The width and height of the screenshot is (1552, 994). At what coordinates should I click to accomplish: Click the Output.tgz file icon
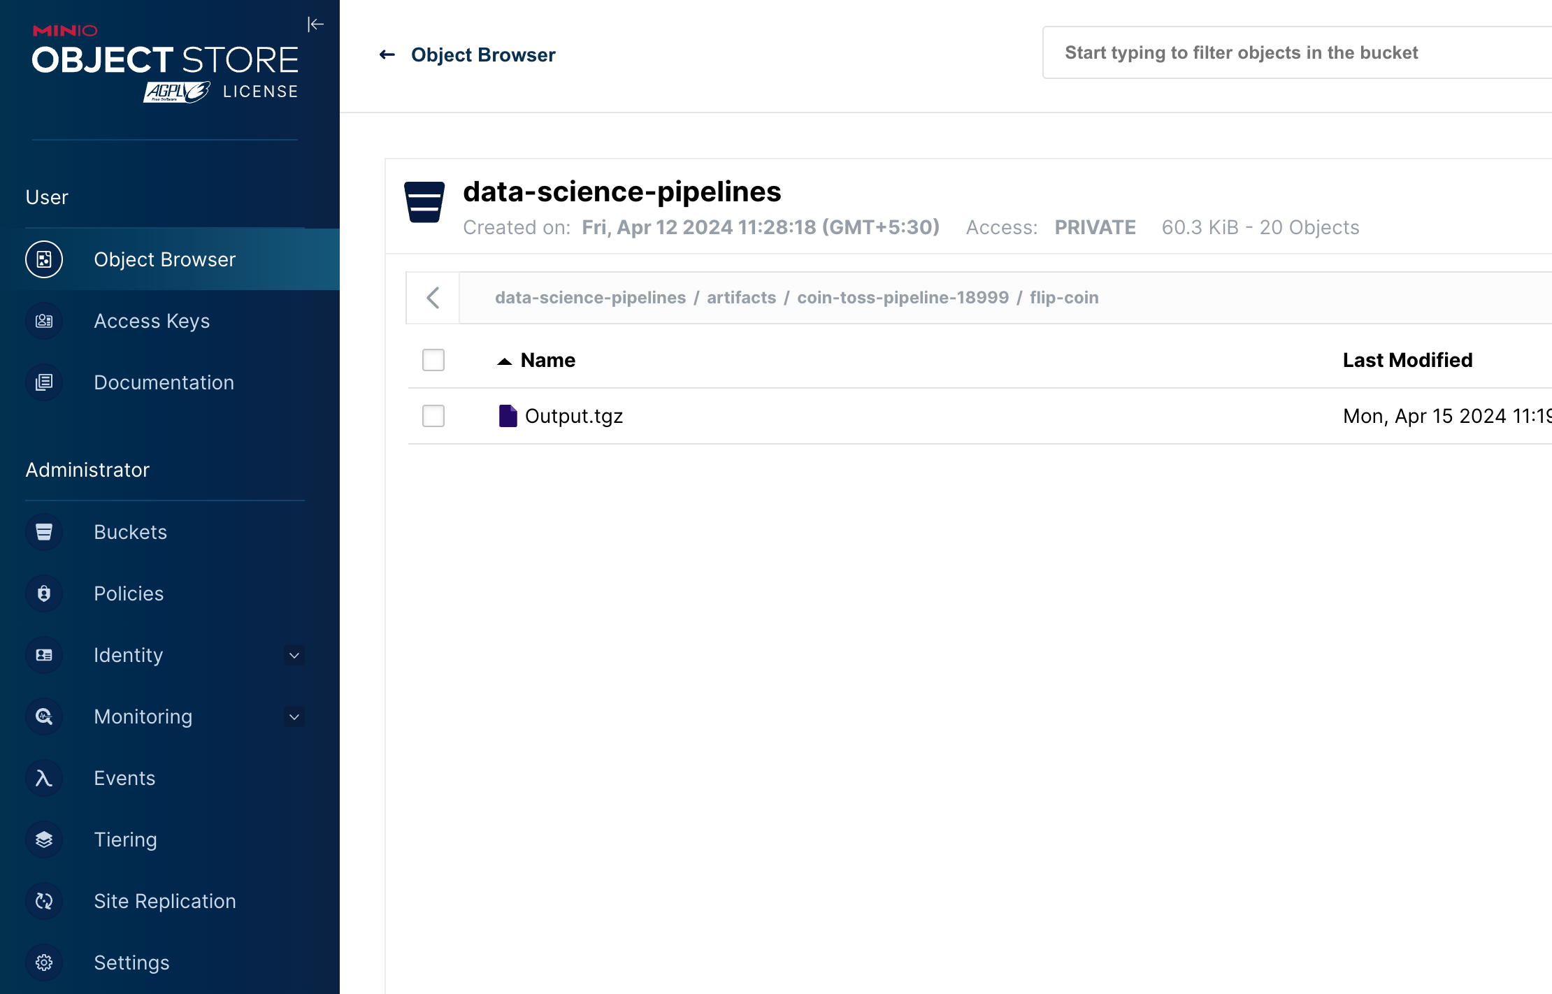coord(508,416)
